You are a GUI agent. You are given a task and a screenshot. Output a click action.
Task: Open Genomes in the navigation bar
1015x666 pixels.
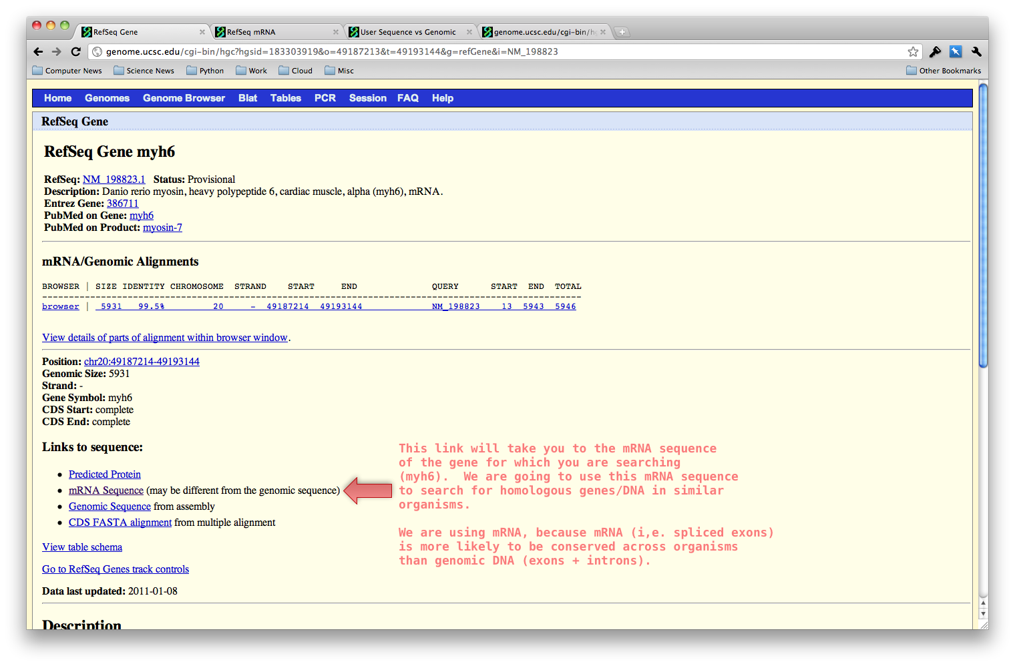(107, 98)
